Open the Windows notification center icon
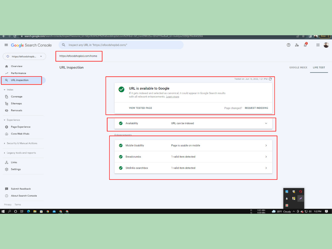The height and width of the screenshot is (249, 332). click(x=326, y=211)
